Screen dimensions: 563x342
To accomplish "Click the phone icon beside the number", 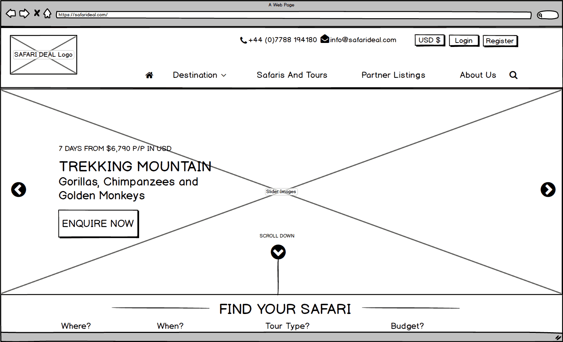I will click(243, 40).
